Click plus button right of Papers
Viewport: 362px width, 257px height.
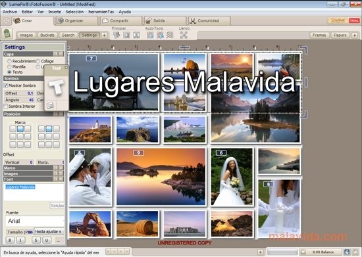coord(355,35)
